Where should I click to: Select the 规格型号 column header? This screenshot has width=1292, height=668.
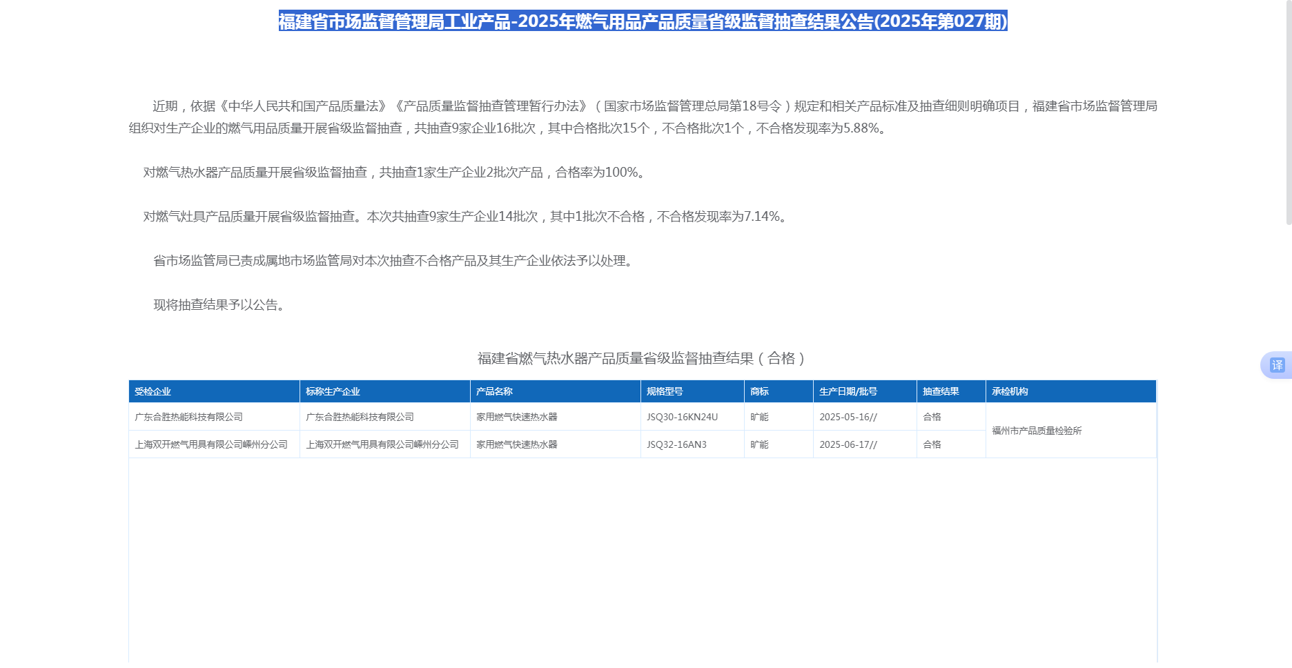pyautogui.click(x=665, y=391)
